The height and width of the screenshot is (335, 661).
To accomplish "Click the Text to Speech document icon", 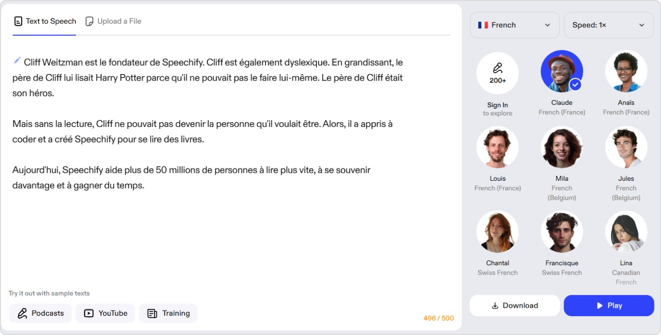I will [18, 21].
